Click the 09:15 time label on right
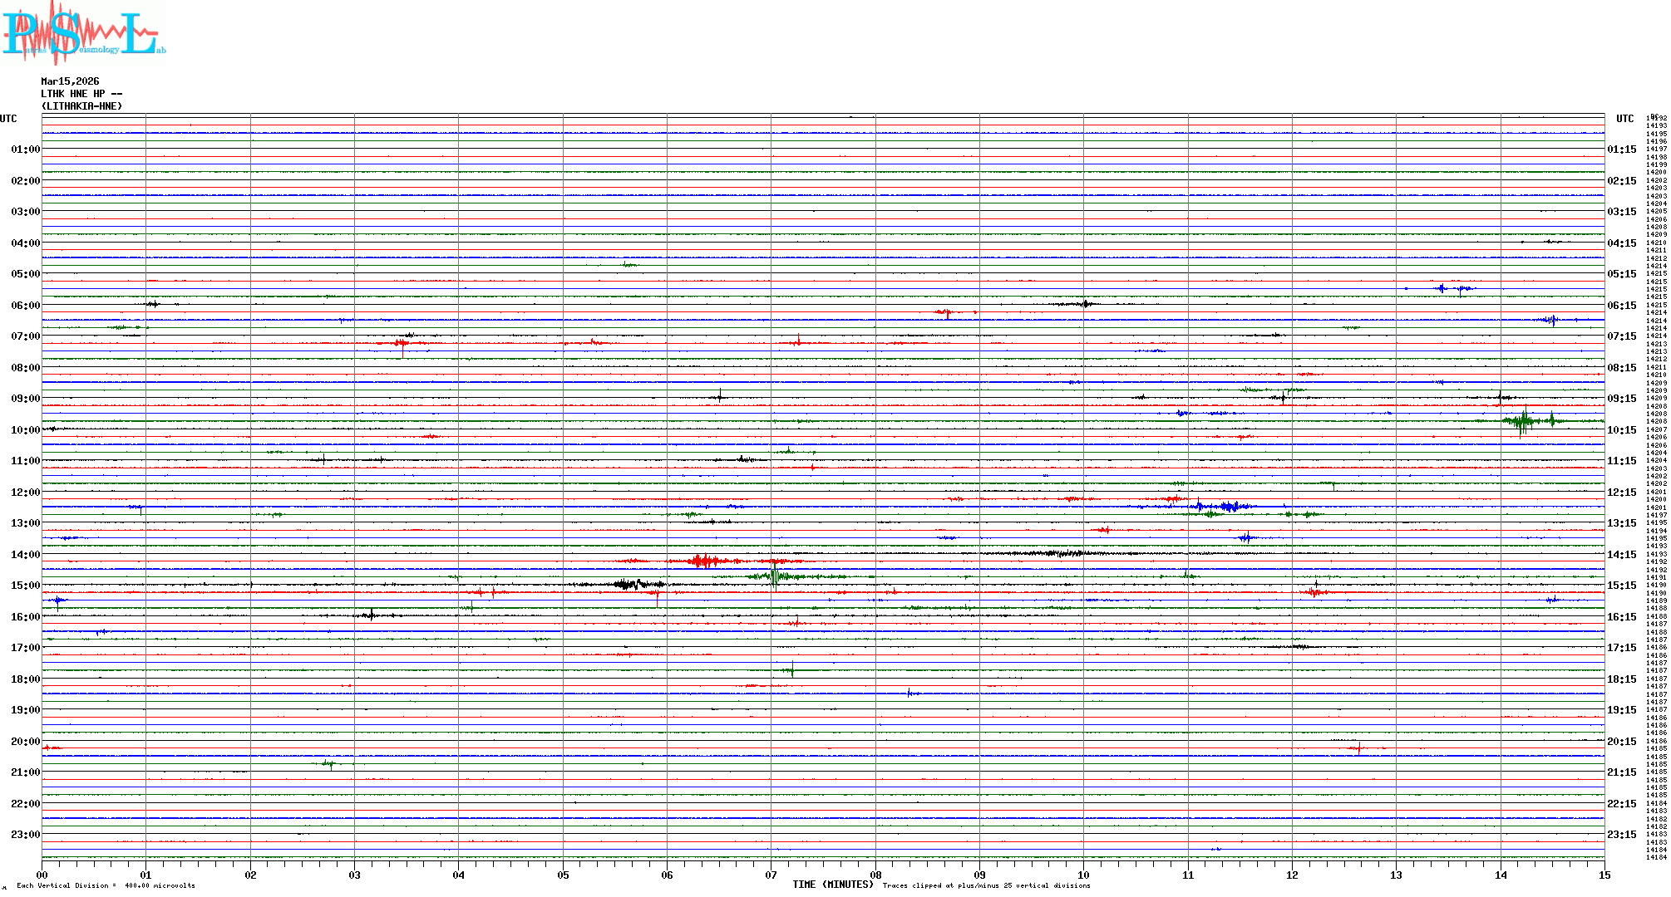 pos(1621,399)
